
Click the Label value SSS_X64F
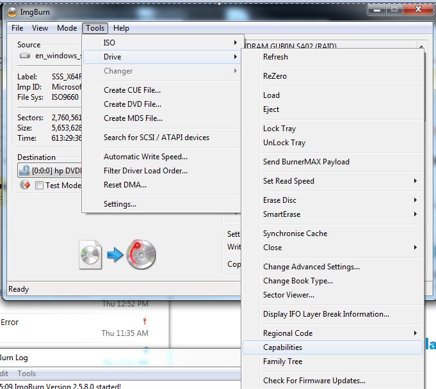click(67, 77)
